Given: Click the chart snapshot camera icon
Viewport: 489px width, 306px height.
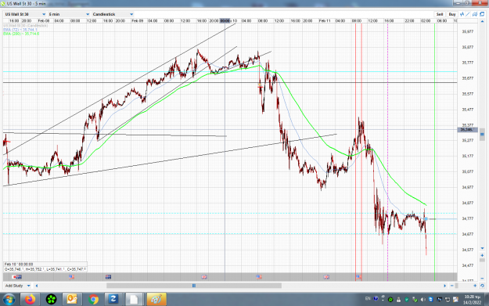Looking at the screenshot, I should 475,14.
